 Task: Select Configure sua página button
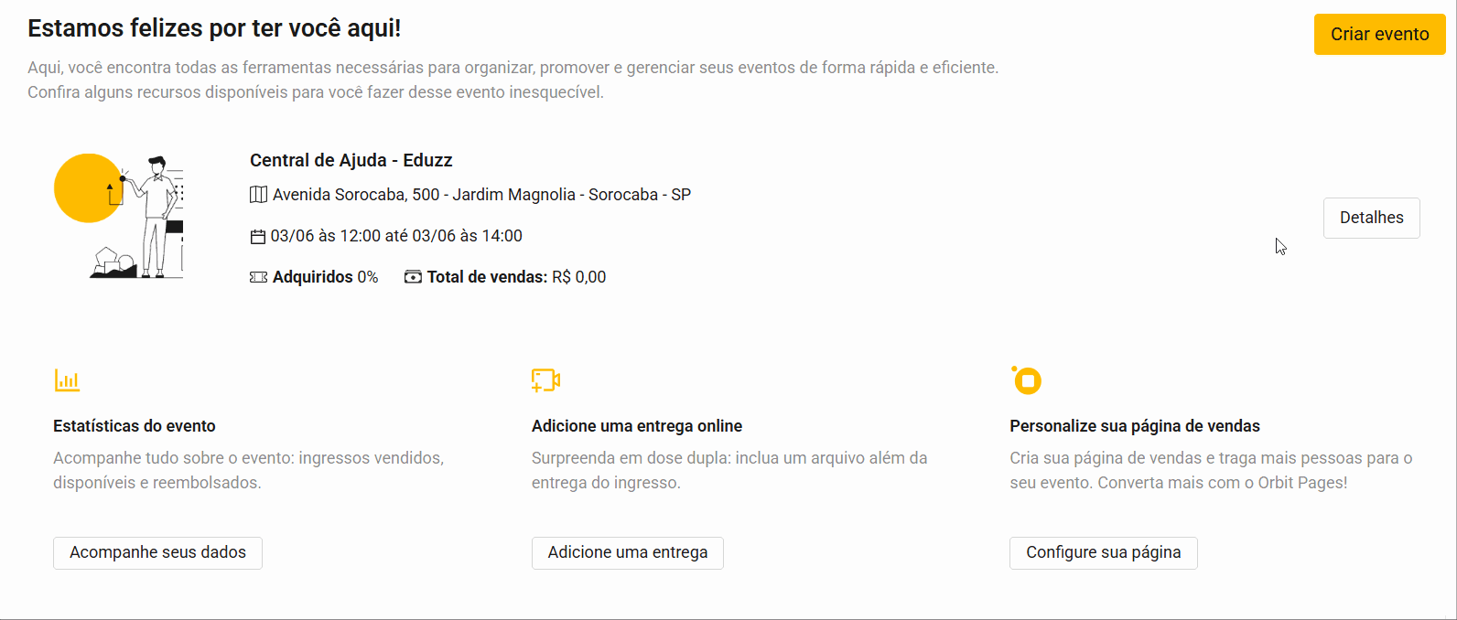coord(1103,552)
